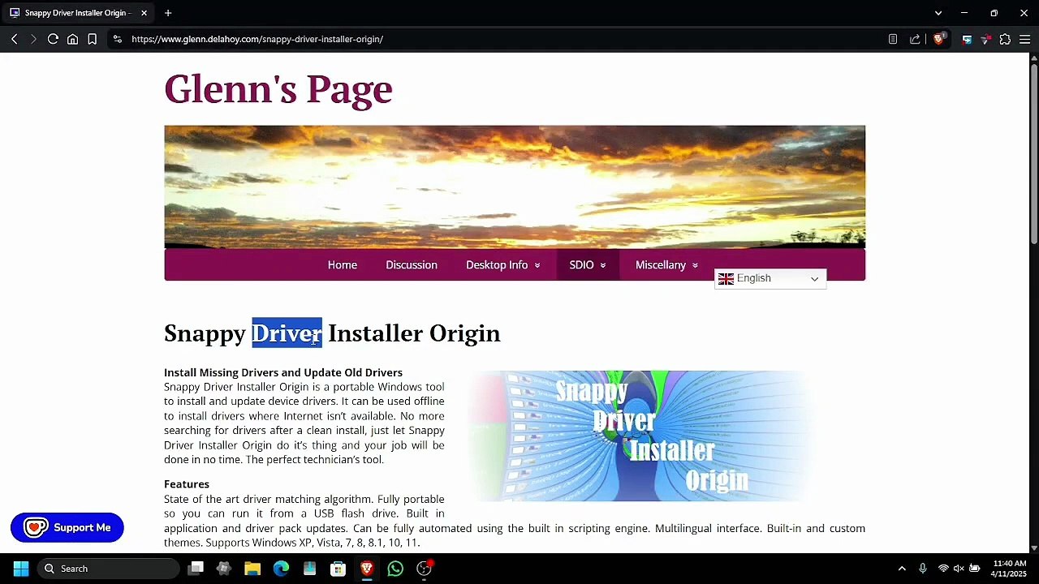Click 'Install Missing Drivers and Update Old Drivers' heading

point(283,372)
